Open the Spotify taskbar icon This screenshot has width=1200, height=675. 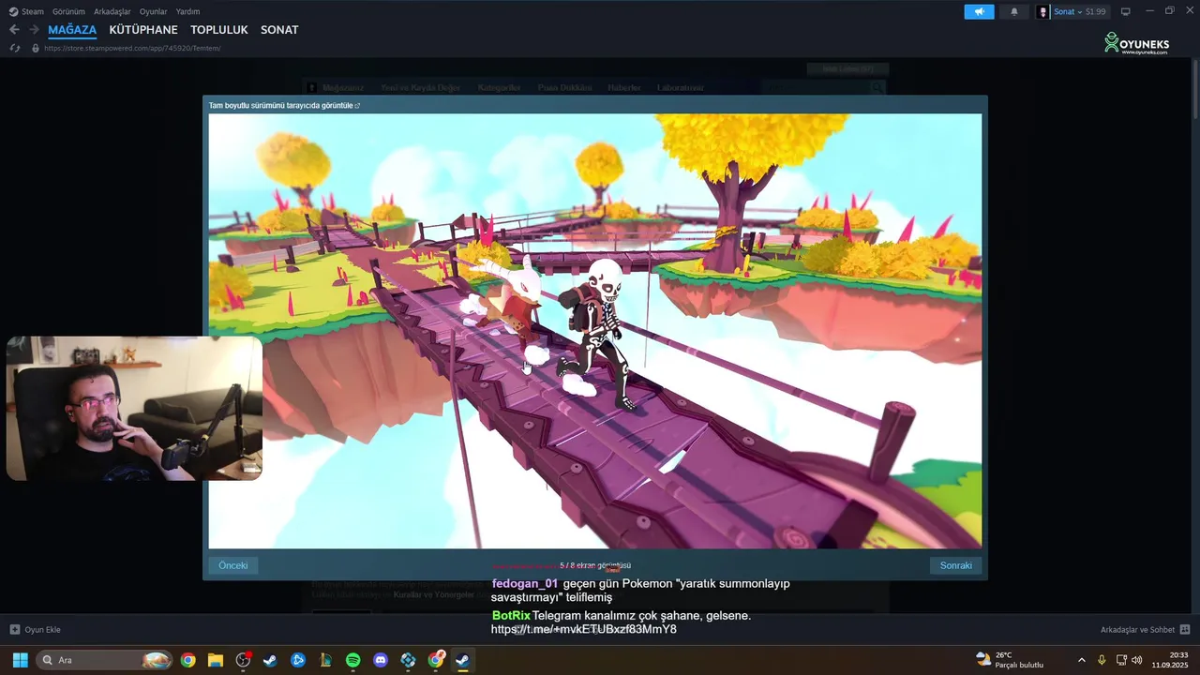(353, 660)
